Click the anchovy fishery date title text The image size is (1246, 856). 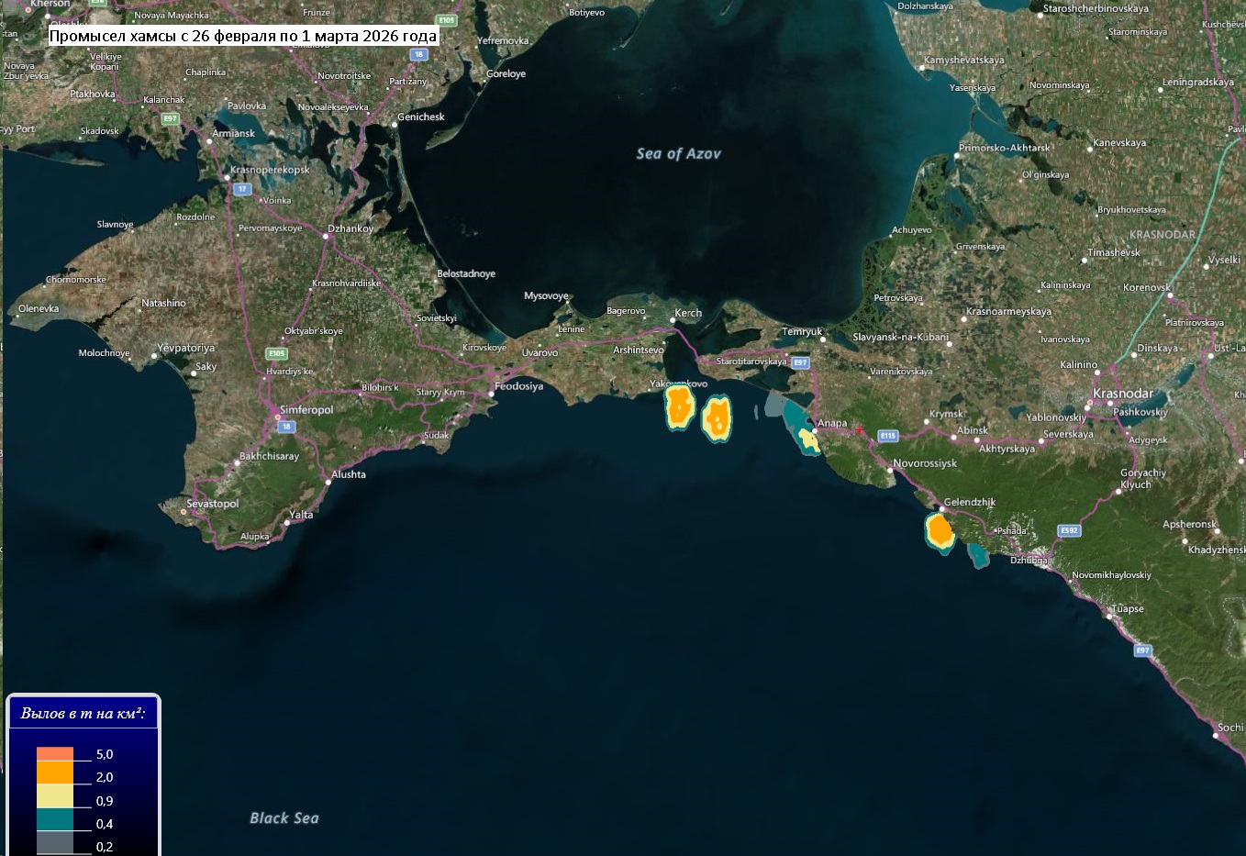tap(243, 37)
